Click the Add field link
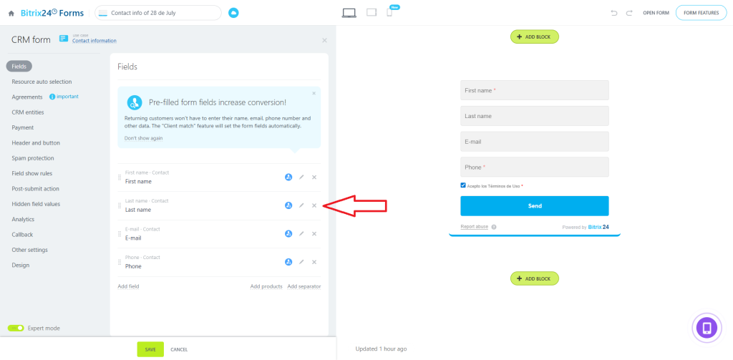The width and height of the screenshot is (733, 360). (x=128, y=286)
